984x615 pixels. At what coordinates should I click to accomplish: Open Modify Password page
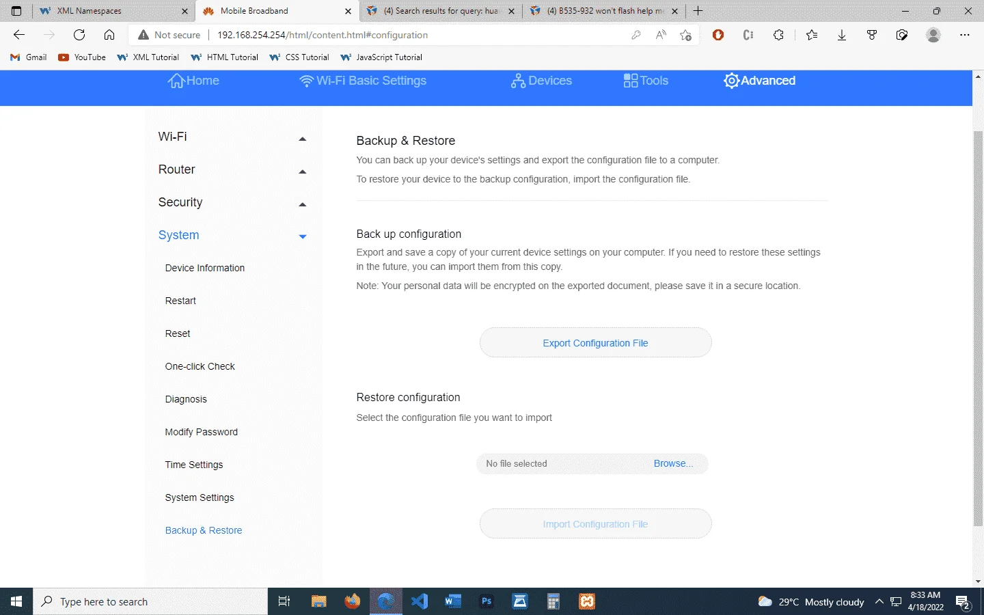coord(202,432)
